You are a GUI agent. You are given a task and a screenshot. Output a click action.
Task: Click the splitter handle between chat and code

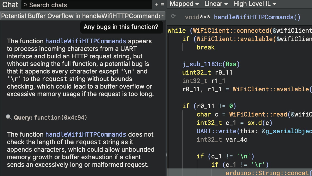(166, 154)
